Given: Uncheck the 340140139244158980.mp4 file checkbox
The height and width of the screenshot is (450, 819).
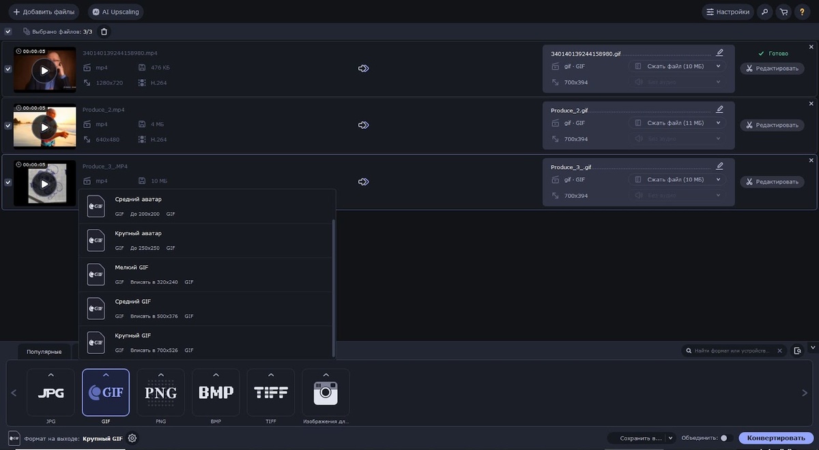Looking at the screenshot, I should point(8,69).
